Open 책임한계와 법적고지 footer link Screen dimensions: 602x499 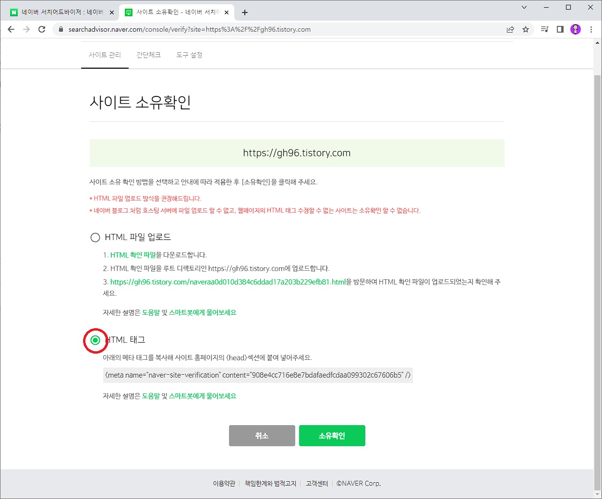(270, 484)
